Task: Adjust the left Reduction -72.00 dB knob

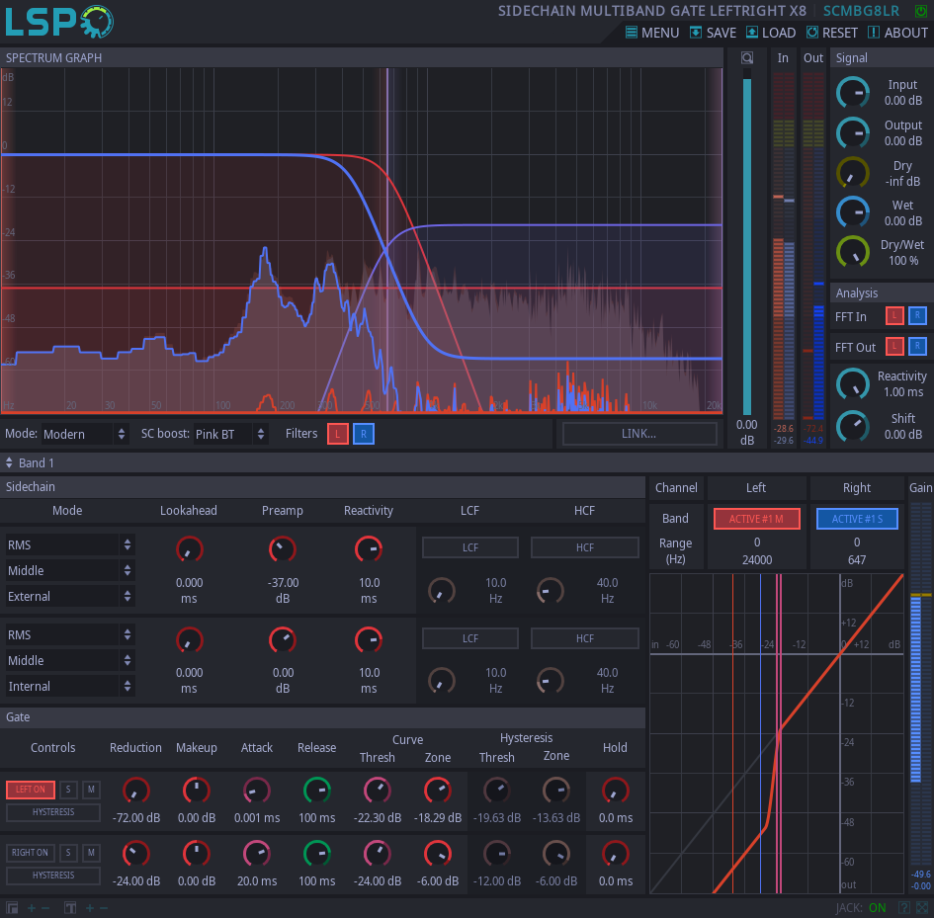Action: tap(135, 791)
